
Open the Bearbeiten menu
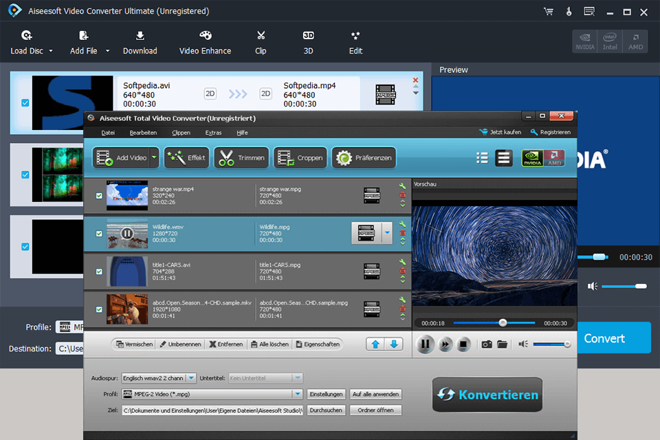click(x=143, y=133)
